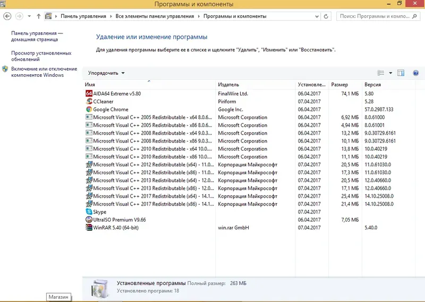Click window system icon in title bar
This screenshot has height=302, width=425.
tap(3, 4)
